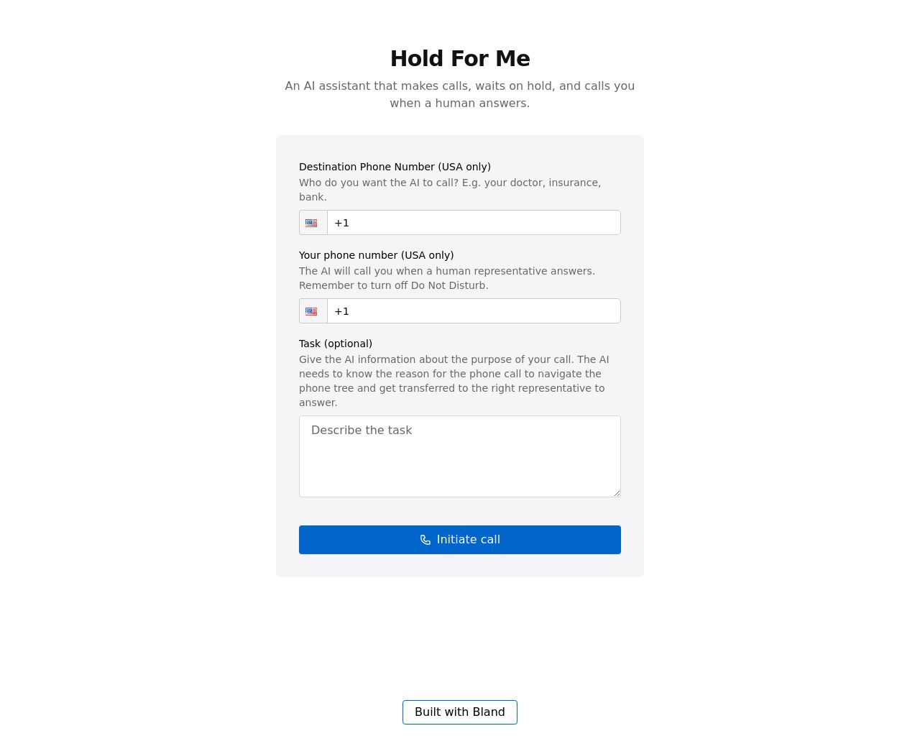Click the US flag icon beside your number

pyautogui.click(x=311, y=311)
